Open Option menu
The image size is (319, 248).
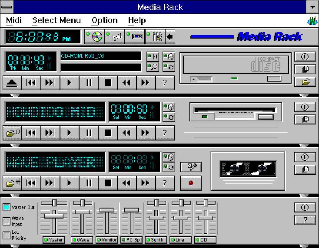tap(105, 20)
